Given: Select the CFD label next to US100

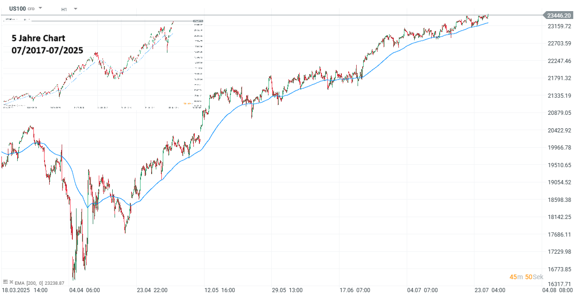Looking at the screenshot, I should pyautogui.click(x=31, y=9).
